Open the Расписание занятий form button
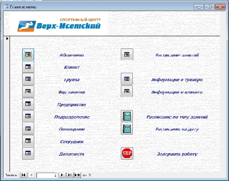 [x=127, y=54]
